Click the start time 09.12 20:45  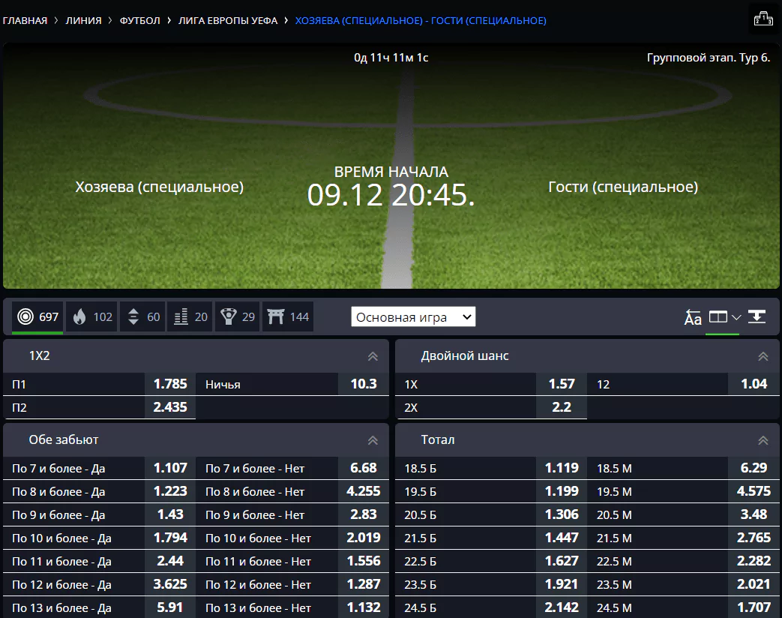pyautogui.click(x=391, y=195)
